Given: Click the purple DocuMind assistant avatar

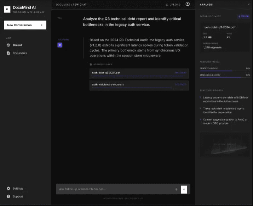Looking at the screenshot, I should click(60, 45).
